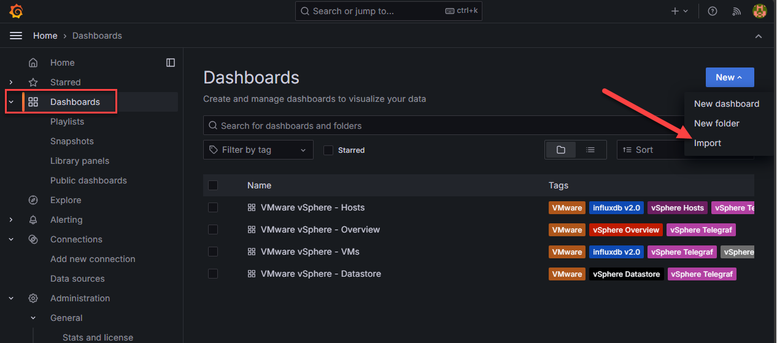
Task: Click the Explore compass icon
Action: [34, 200]
